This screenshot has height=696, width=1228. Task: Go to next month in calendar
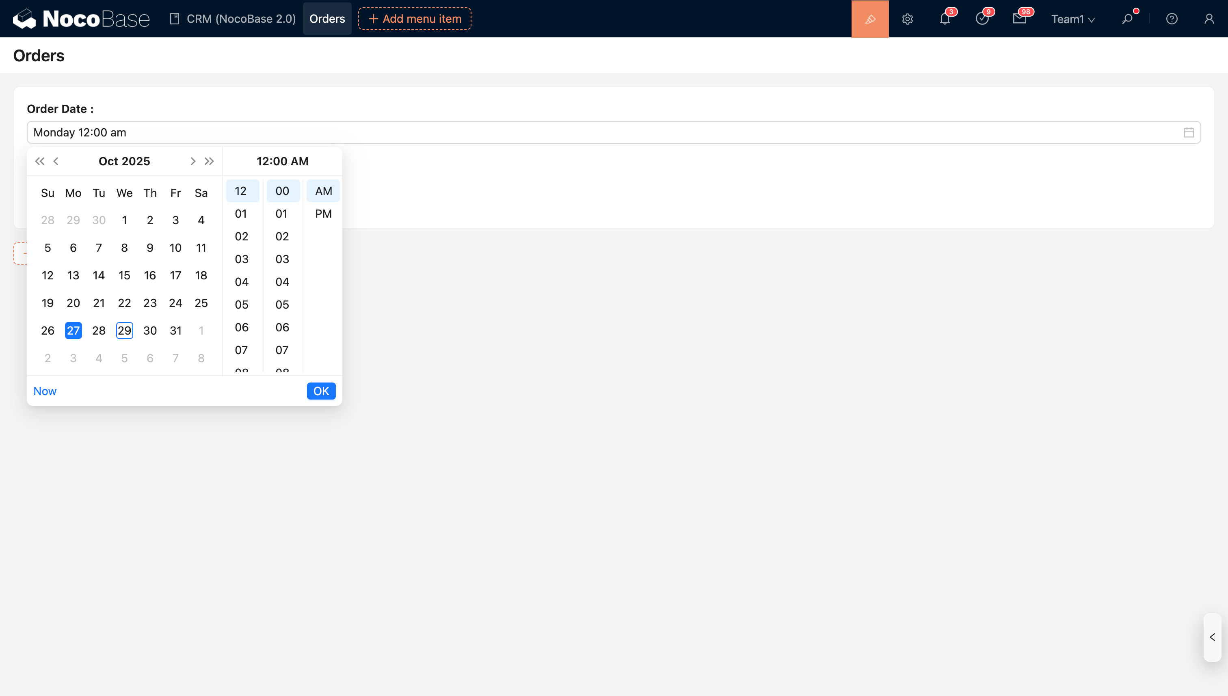click(192, 161)
